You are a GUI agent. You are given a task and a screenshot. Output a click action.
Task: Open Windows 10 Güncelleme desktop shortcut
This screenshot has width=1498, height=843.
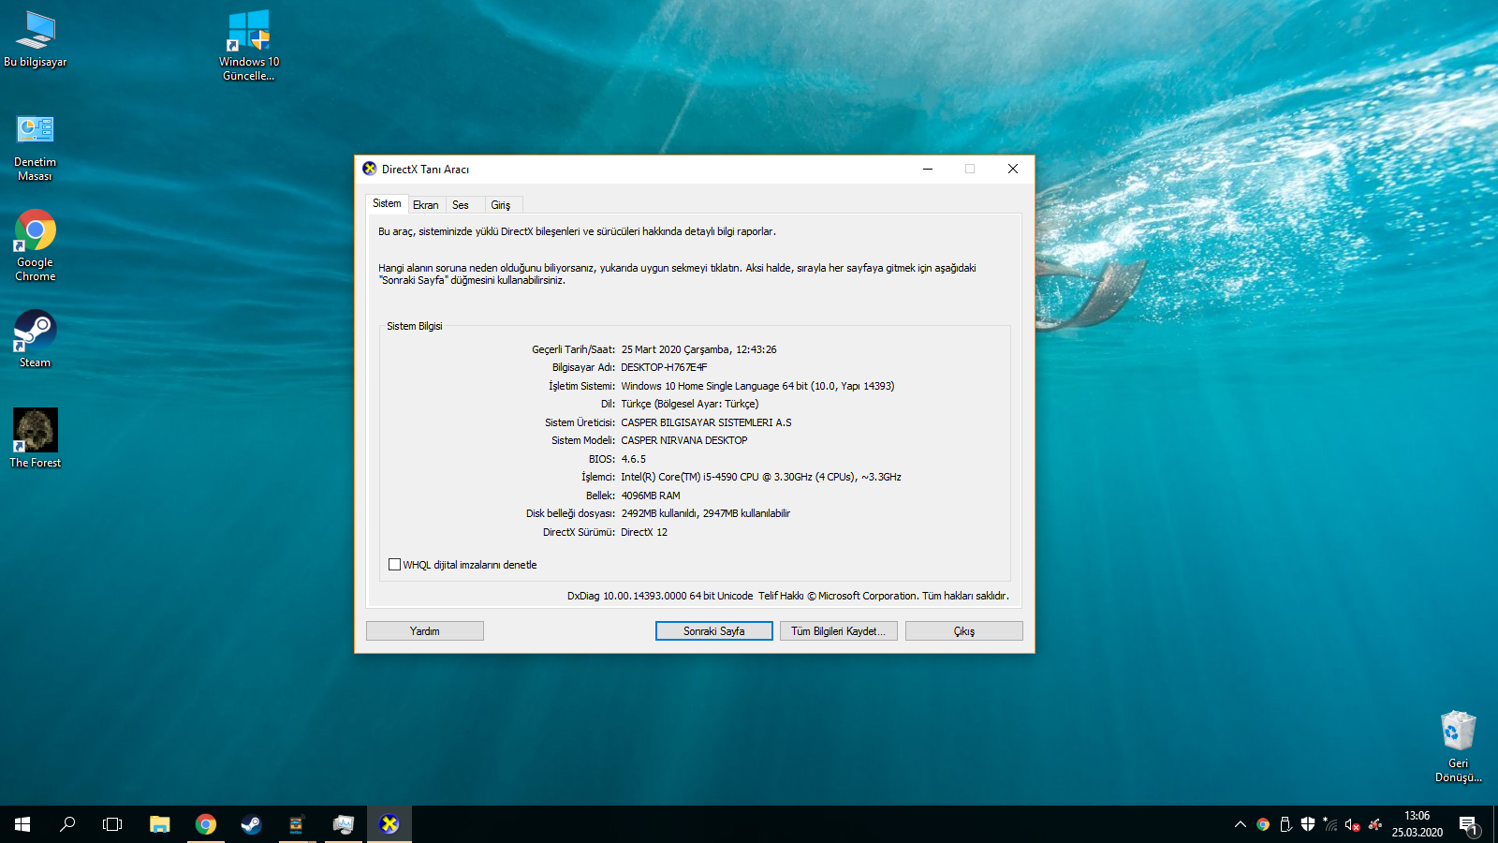pyautogui.click(x=249, y=45)
